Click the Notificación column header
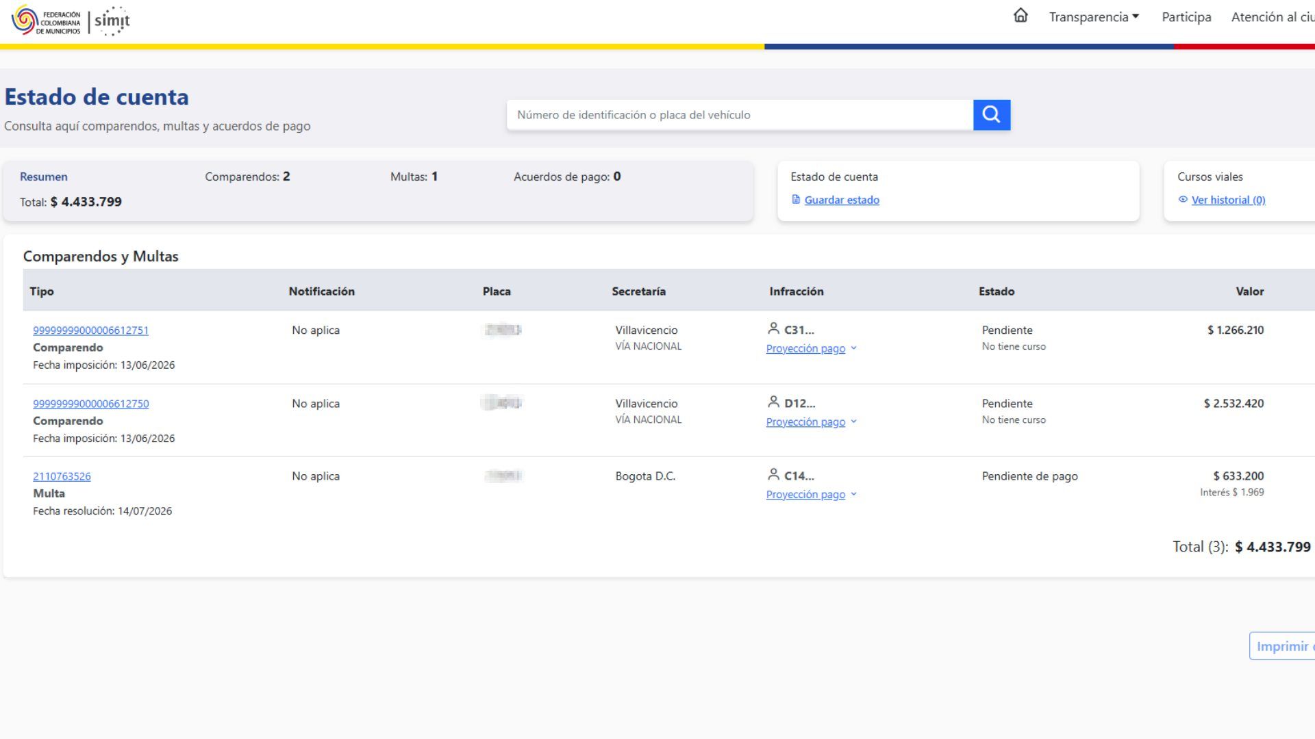This screenshot has width=1315, height=739. click(x=322, y=291)
